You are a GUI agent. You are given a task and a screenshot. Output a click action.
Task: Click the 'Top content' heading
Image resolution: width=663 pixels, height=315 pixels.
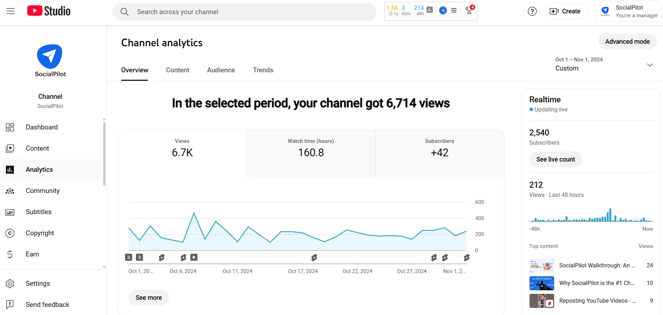tap(544, 246)
